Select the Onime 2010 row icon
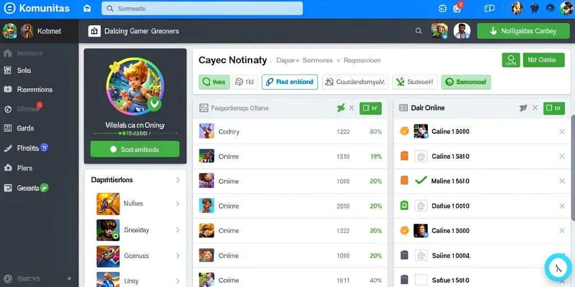 [207, 206]
